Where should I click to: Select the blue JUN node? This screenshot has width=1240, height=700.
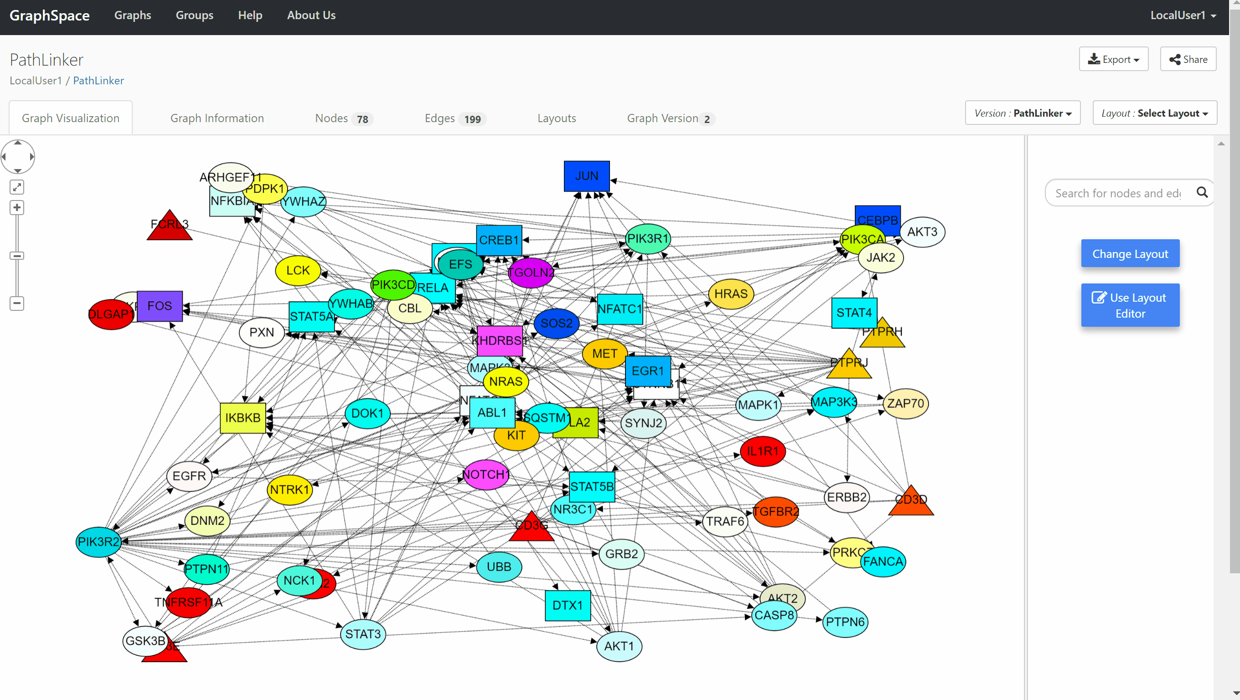coord(586,175)
